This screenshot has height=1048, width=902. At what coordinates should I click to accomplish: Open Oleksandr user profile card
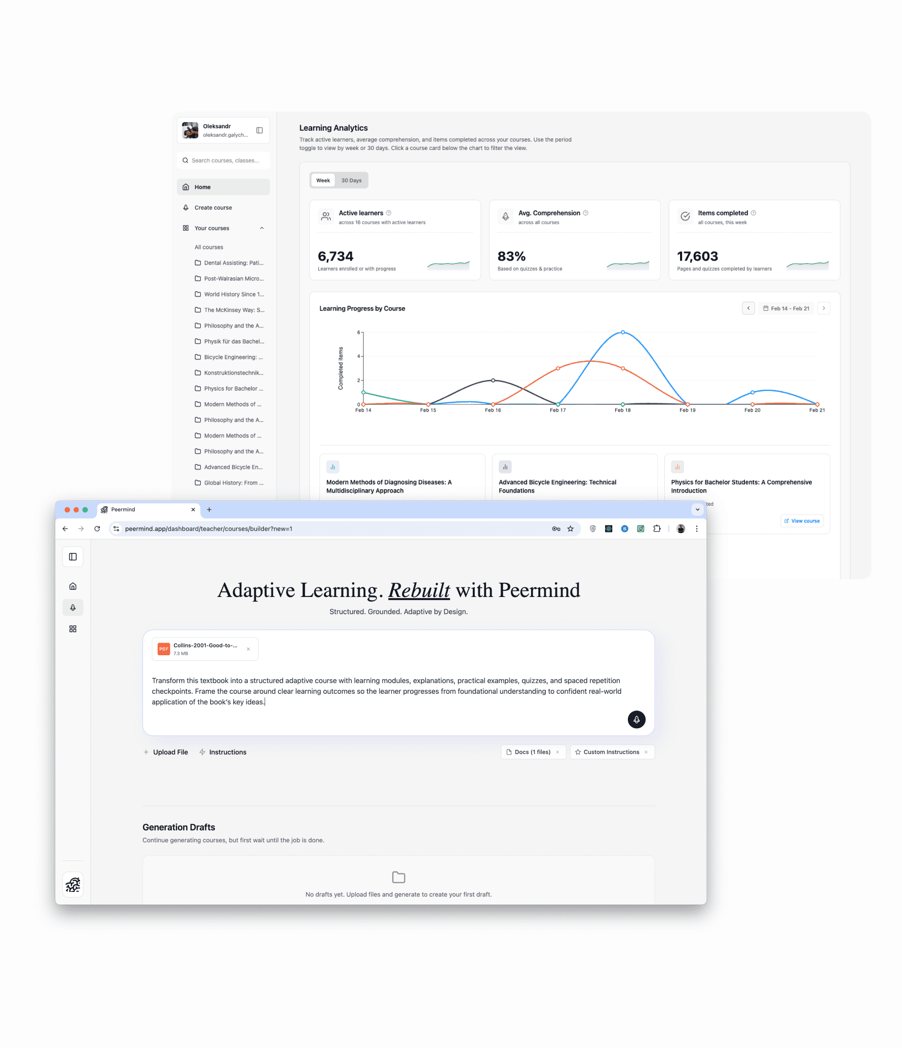(x=223, y=130)
